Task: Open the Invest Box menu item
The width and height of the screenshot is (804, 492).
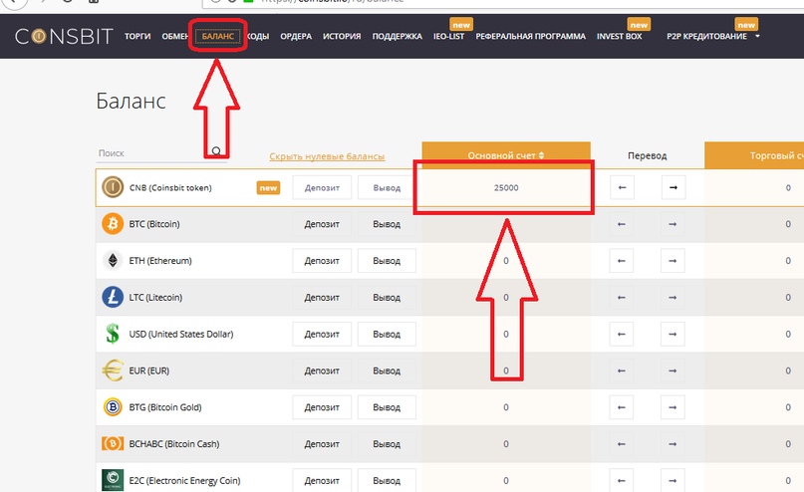Action: point(619,37)
